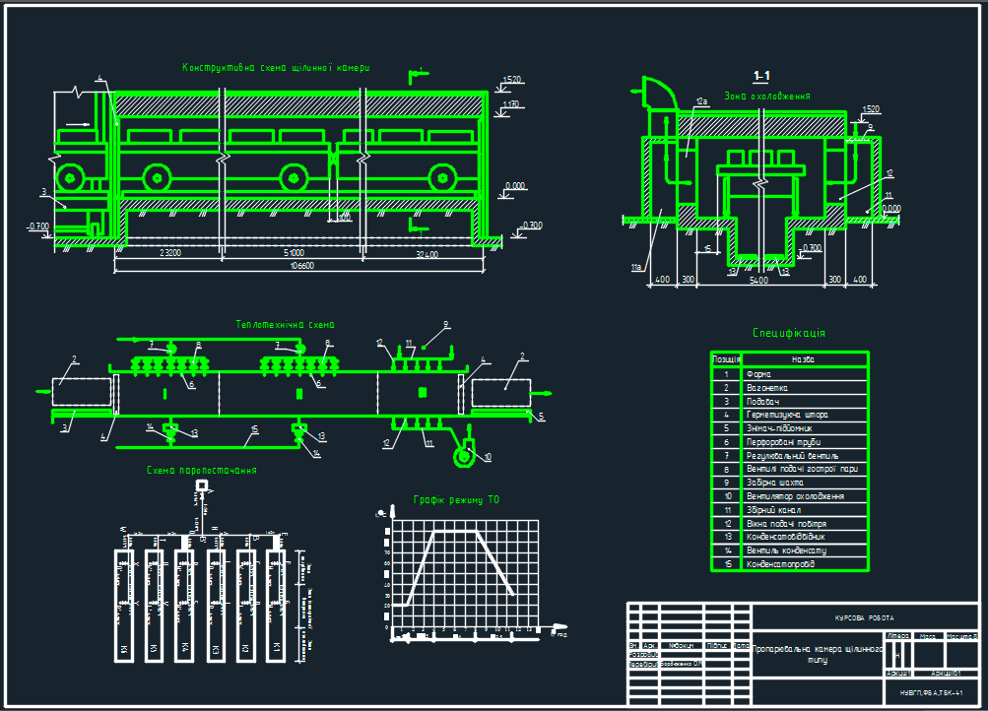Viewport: 988px width, 711px height.
Task: Click the "Маса" cell in title block
Action: [x=928, y=637]
